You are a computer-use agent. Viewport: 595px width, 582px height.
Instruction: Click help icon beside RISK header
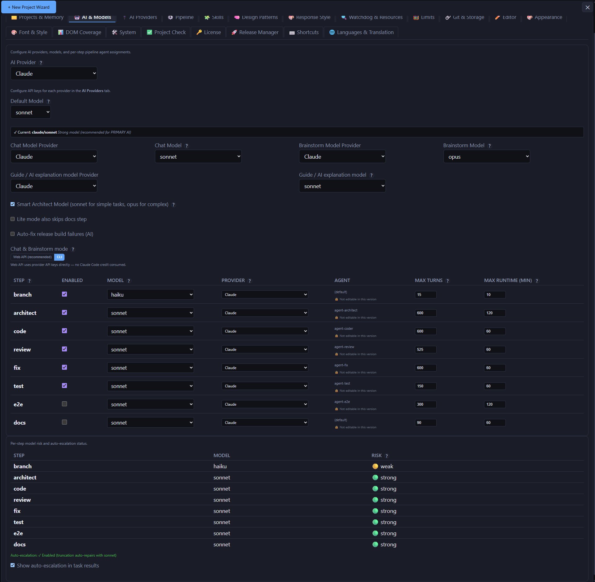point(386,456)
